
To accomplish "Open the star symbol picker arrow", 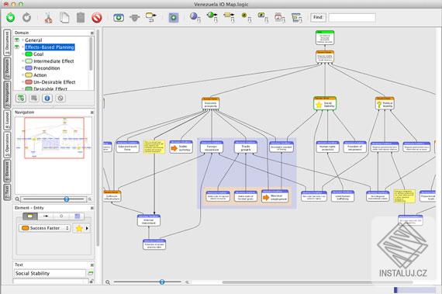I will pyautogui.click(x=87, y=228).
